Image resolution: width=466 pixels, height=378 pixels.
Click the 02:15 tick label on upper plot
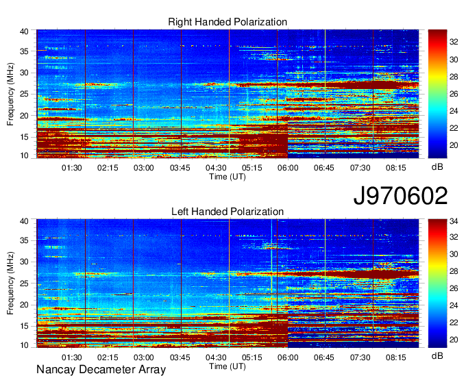click(x=108, y=168)
